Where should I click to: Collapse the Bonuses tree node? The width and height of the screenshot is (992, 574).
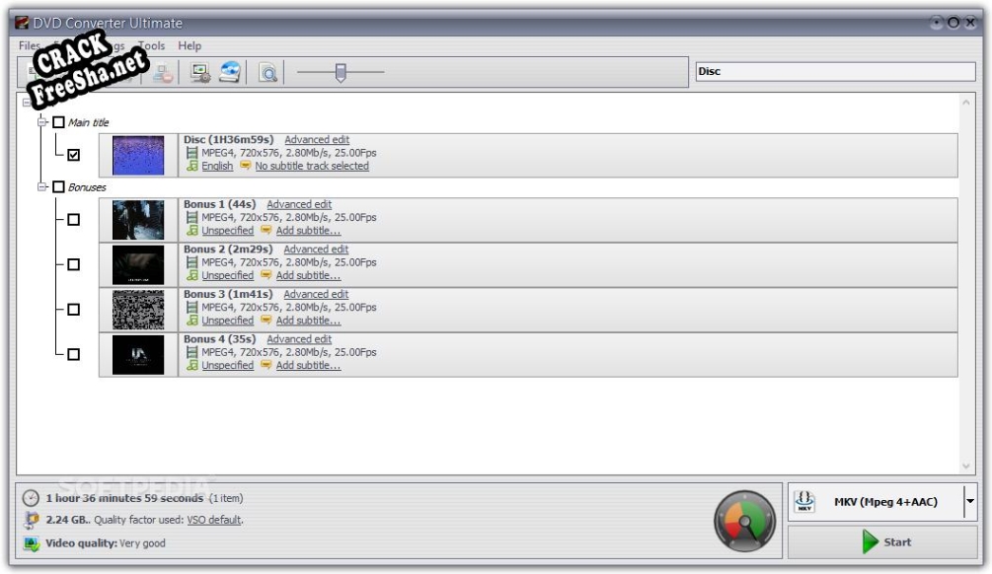pyautogui.click(x=42, y=186)
